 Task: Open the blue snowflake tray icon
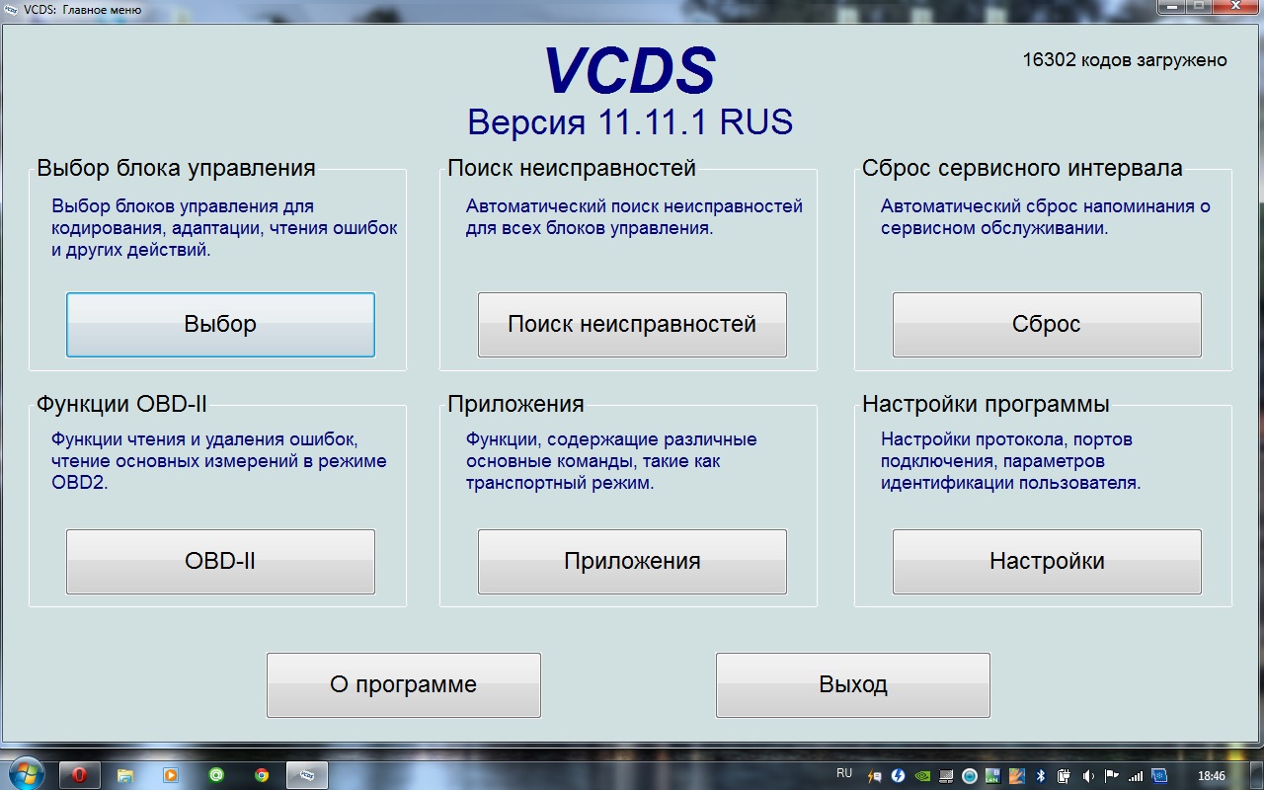[x=1159, y=776]
